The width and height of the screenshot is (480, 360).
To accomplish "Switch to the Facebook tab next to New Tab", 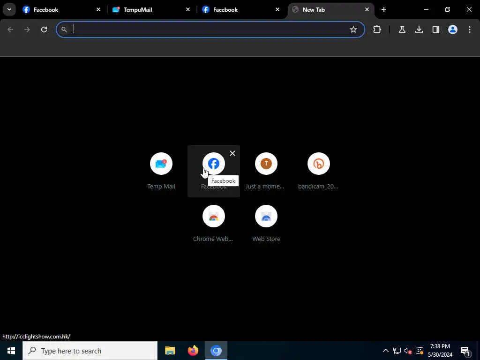I will tap(241, 9).
